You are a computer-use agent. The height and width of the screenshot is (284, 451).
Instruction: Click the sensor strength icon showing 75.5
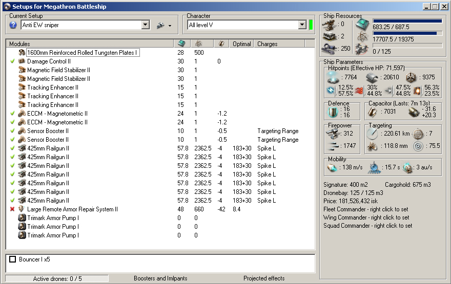(418, 146)
